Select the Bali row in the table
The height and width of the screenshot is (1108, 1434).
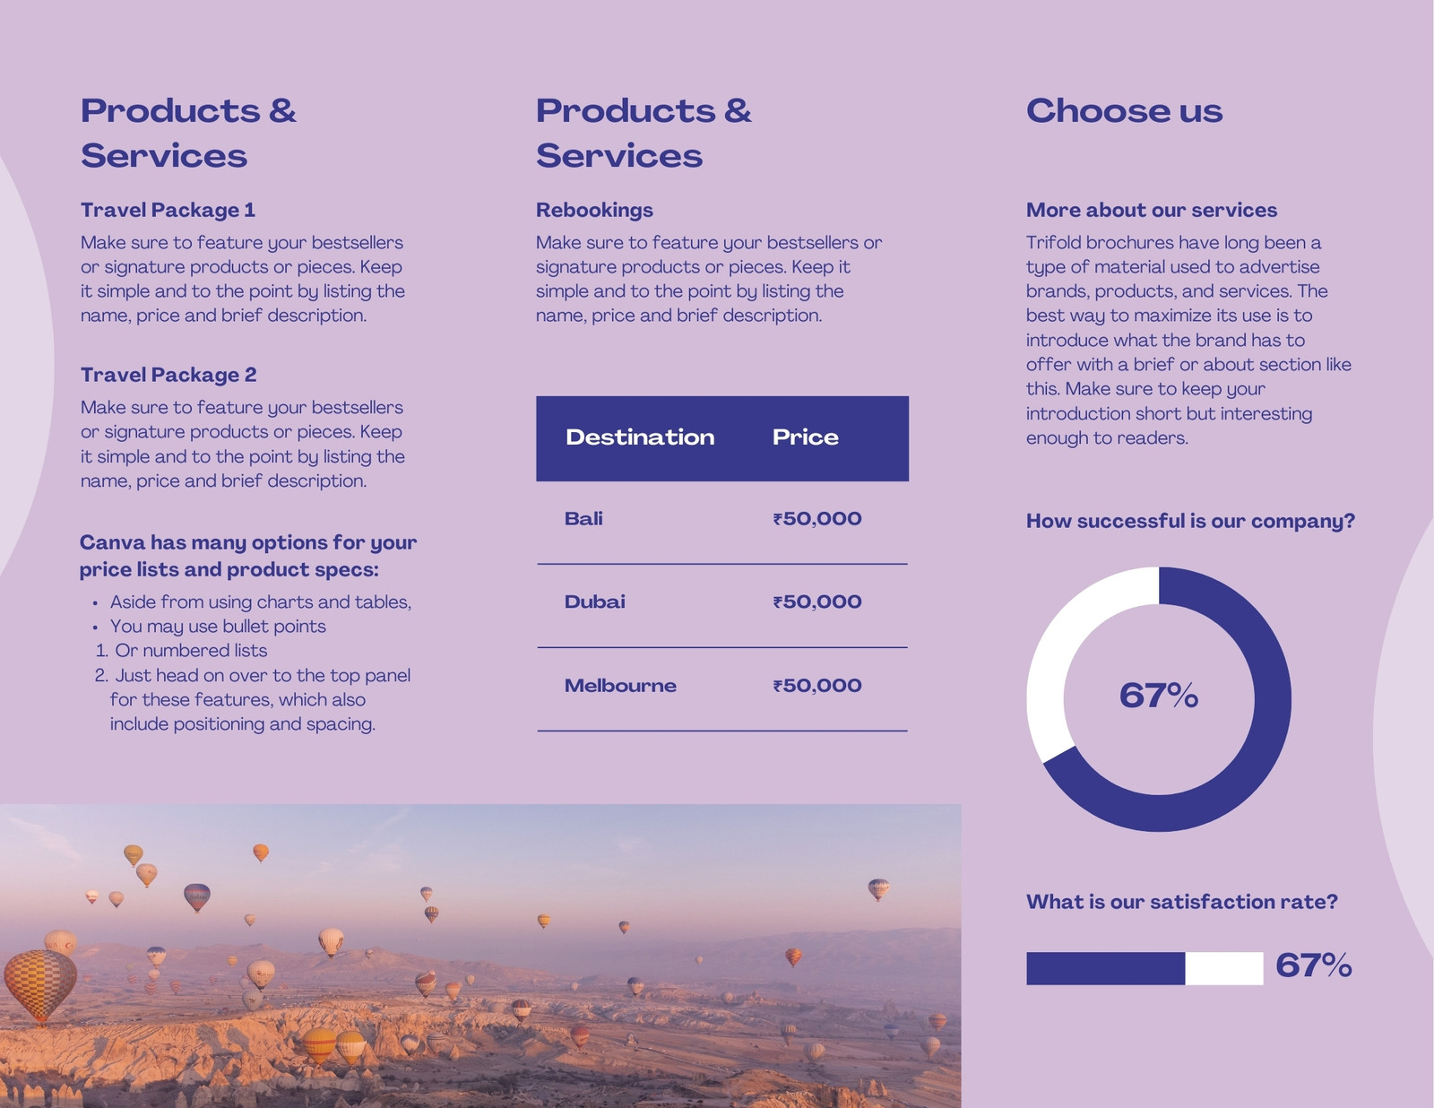[722, 519]
